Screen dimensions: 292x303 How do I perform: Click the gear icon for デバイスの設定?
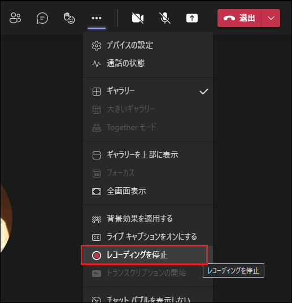click(97, 46)
